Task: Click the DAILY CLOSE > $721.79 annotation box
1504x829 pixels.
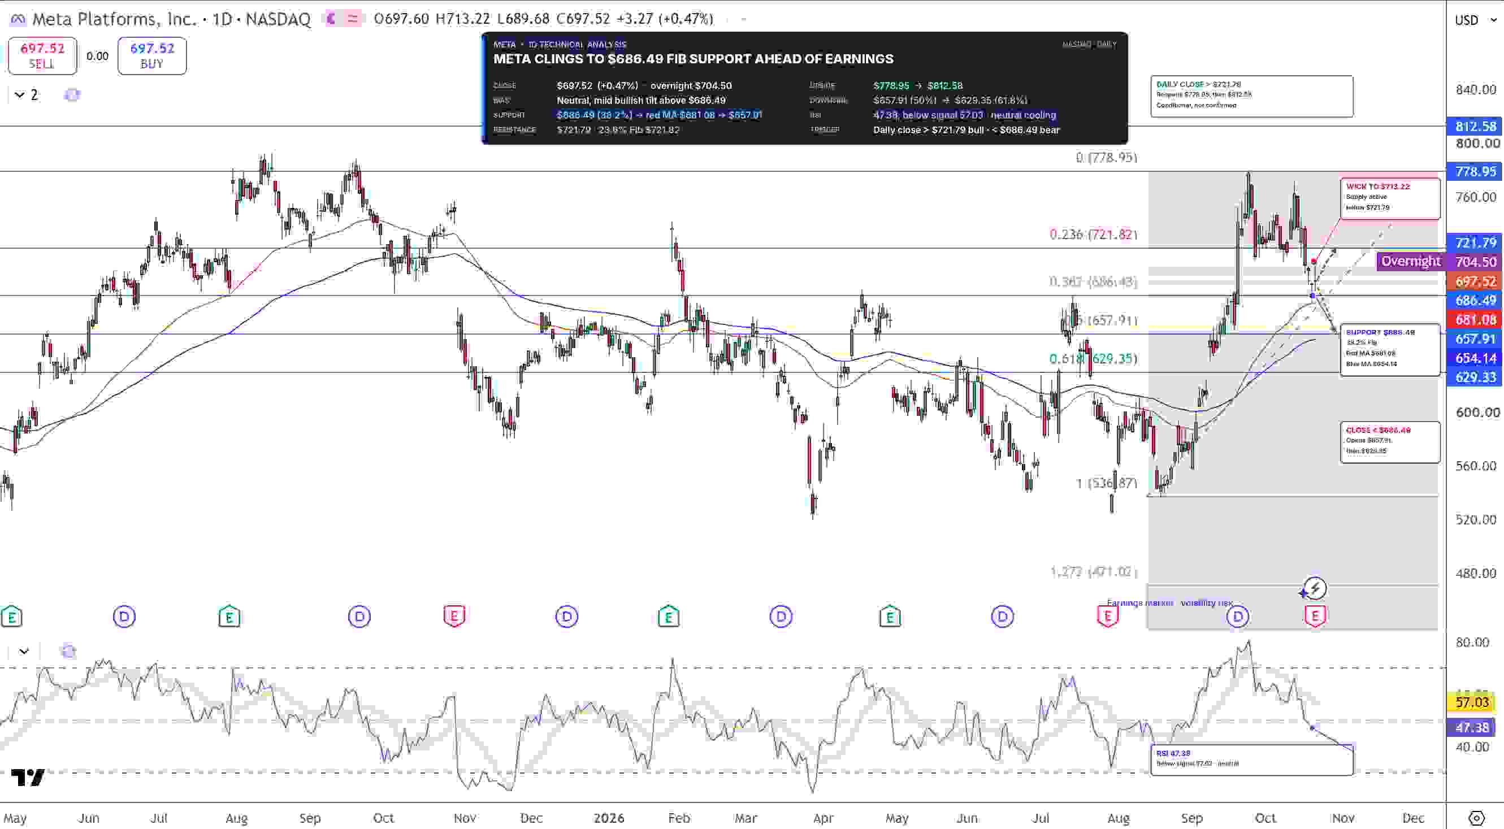Action: point(1252,96)
